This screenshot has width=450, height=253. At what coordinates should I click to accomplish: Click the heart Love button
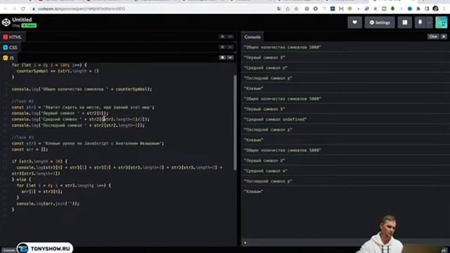pos(354,22)
